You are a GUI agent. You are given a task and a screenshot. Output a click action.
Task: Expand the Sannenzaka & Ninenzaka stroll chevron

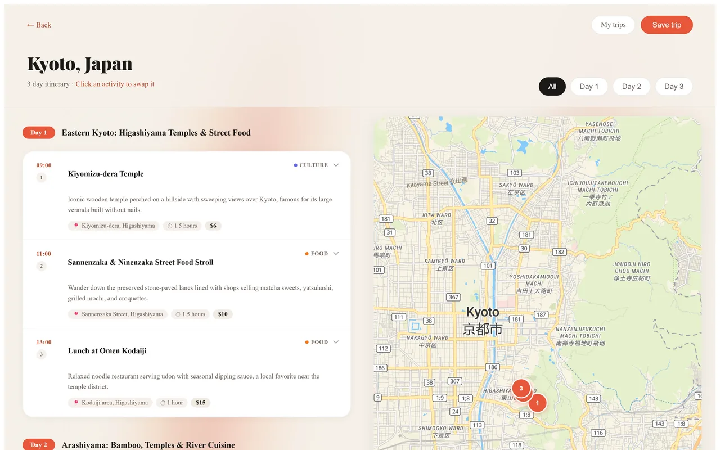336,254
